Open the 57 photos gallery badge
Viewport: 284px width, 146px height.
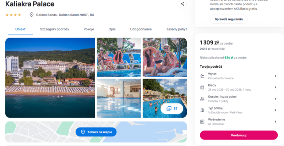click(x=172, y=108)
